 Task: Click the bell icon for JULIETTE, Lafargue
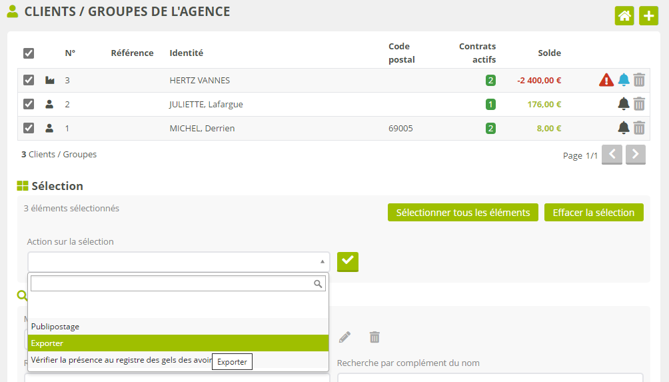(624, 104)
